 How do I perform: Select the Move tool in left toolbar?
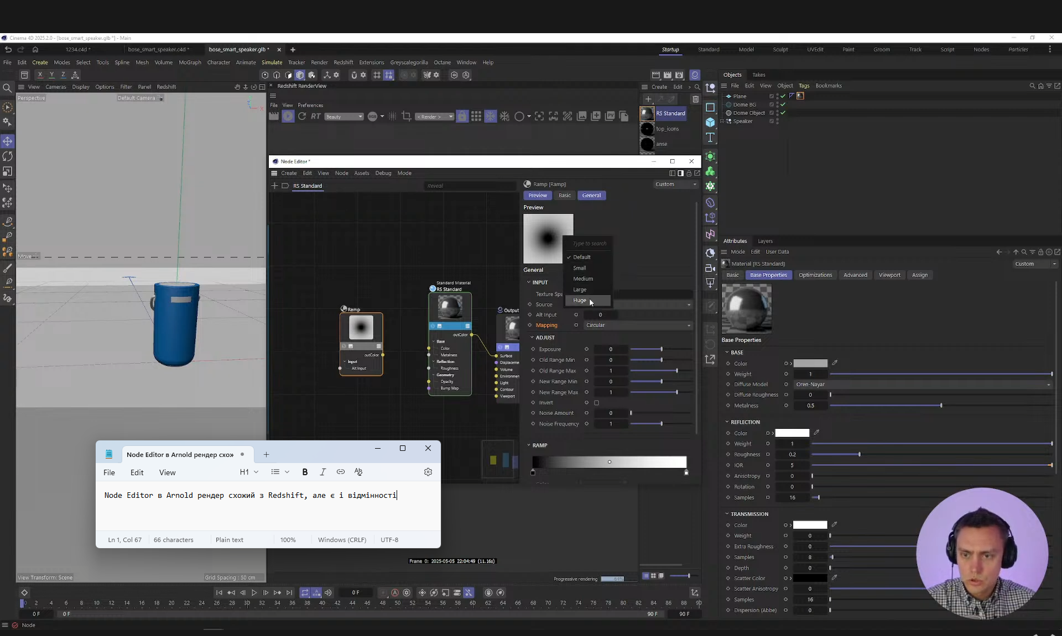(x=8, y=141)
